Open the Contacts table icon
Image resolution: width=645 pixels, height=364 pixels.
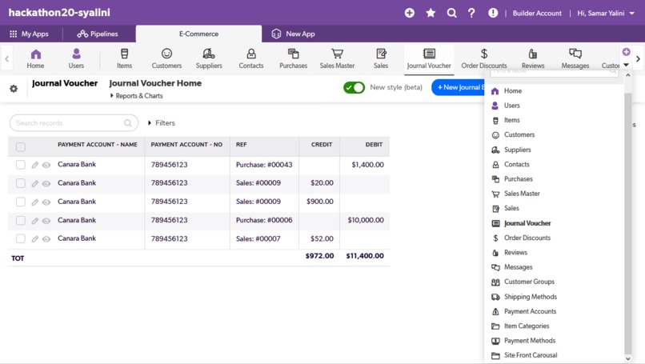coord(251,54)
